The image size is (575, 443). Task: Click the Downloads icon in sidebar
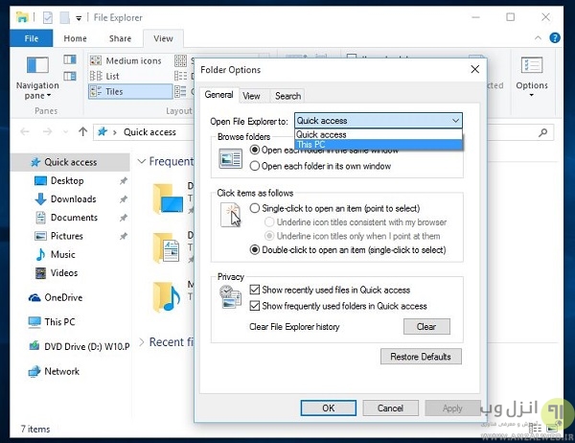click(40, 199)
